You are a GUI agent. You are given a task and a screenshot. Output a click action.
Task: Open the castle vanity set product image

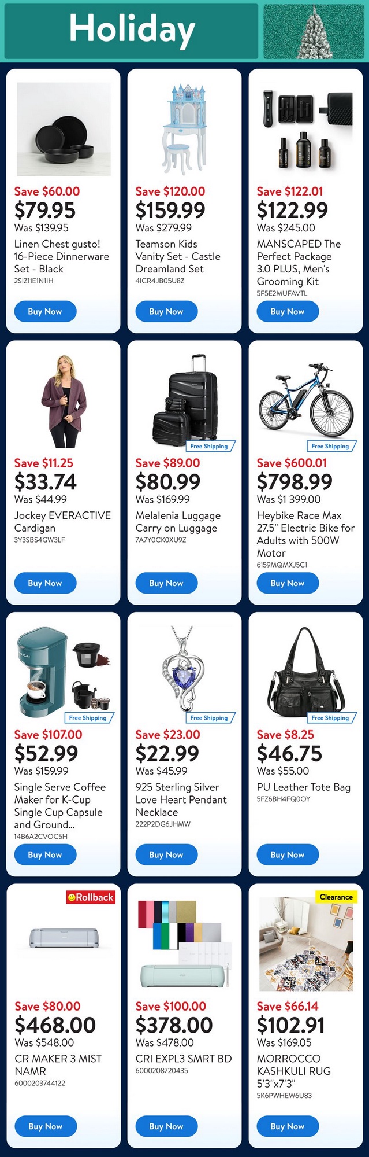tap(185, 129)
